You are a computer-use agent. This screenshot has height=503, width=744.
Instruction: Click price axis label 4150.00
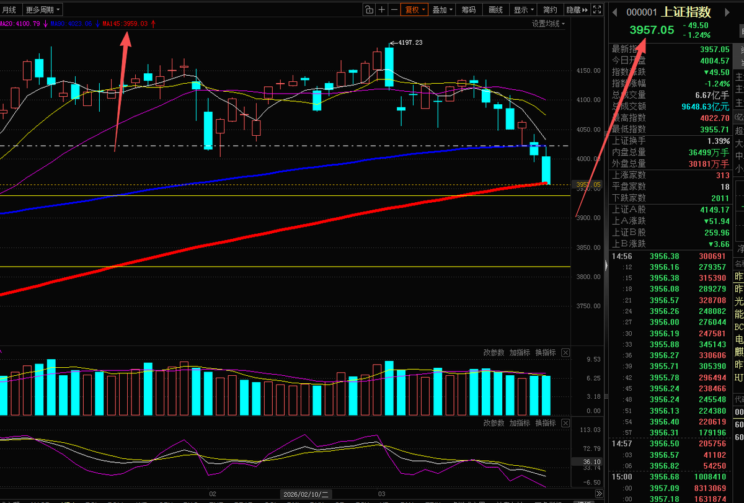click(x=588, y=71)
